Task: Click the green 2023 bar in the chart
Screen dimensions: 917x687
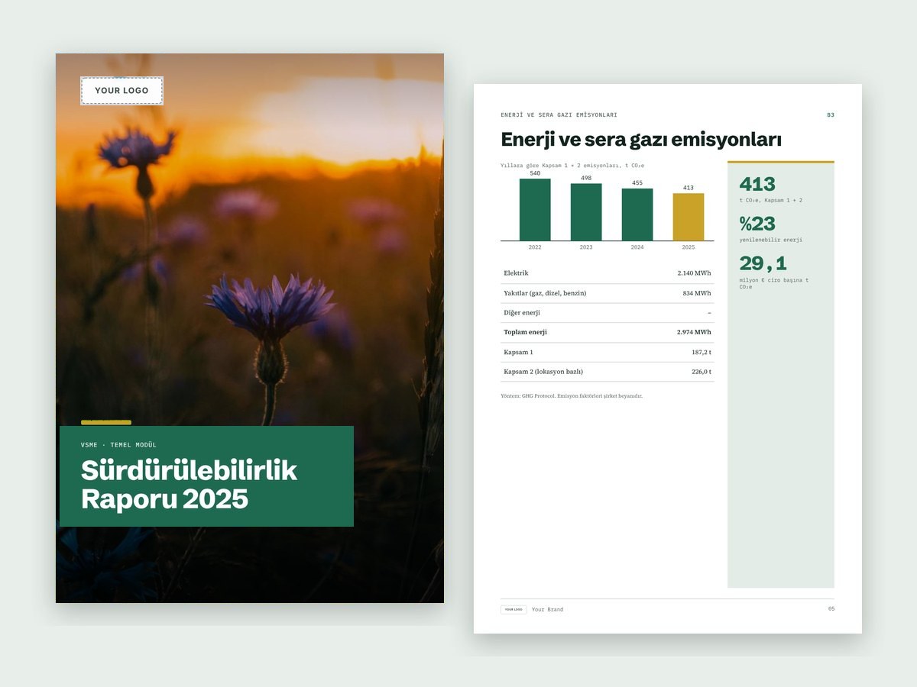Action: pos(586,212)
